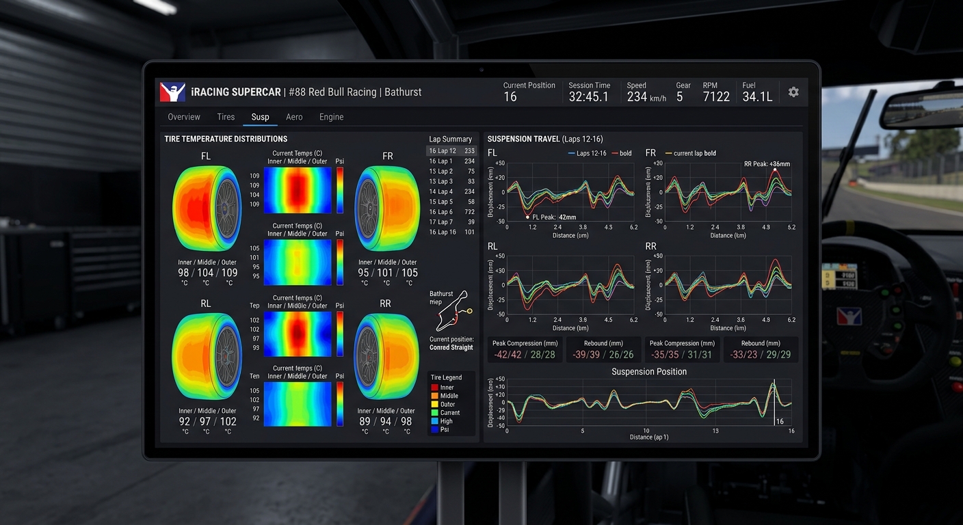Open the Engine tab

(331, 117)
